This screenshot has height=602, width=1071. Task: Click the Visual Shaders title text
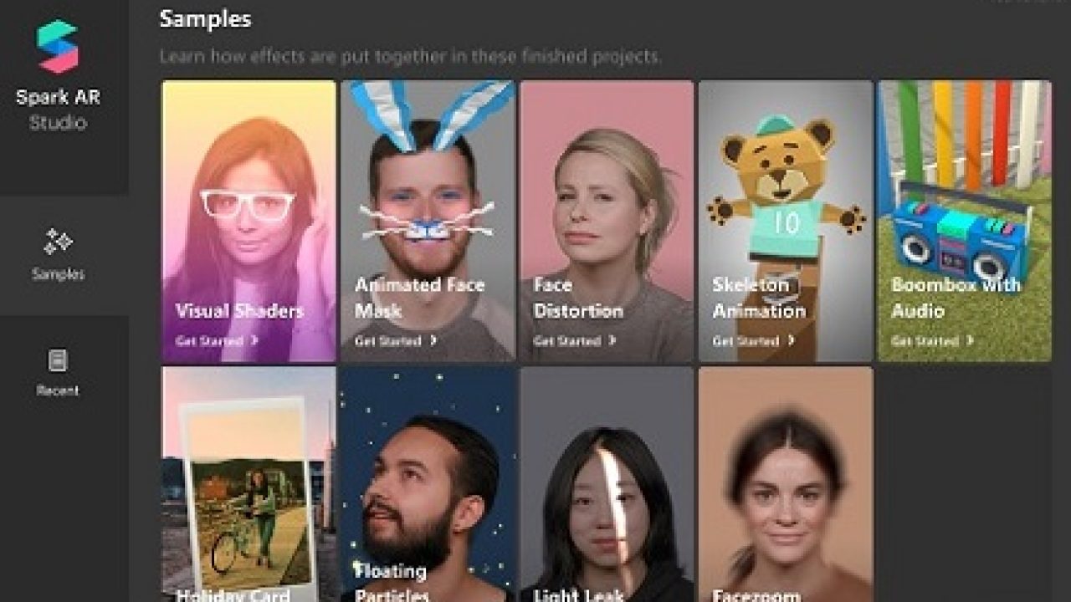point(239,311)
